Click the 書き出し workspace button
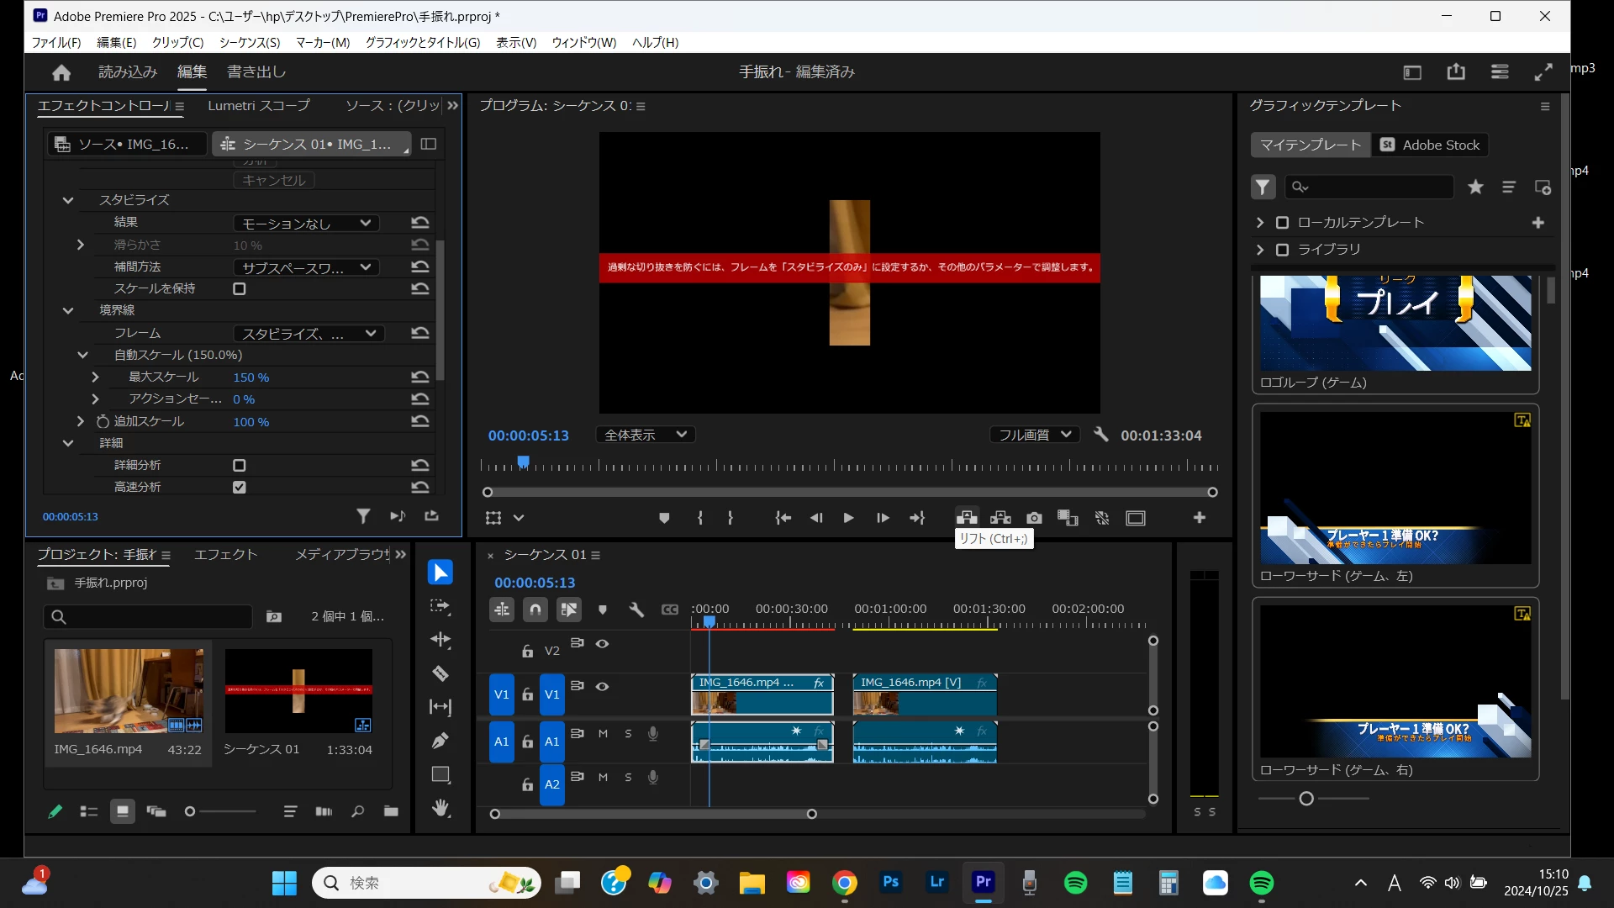The image size is (1614, 908). 256,72
